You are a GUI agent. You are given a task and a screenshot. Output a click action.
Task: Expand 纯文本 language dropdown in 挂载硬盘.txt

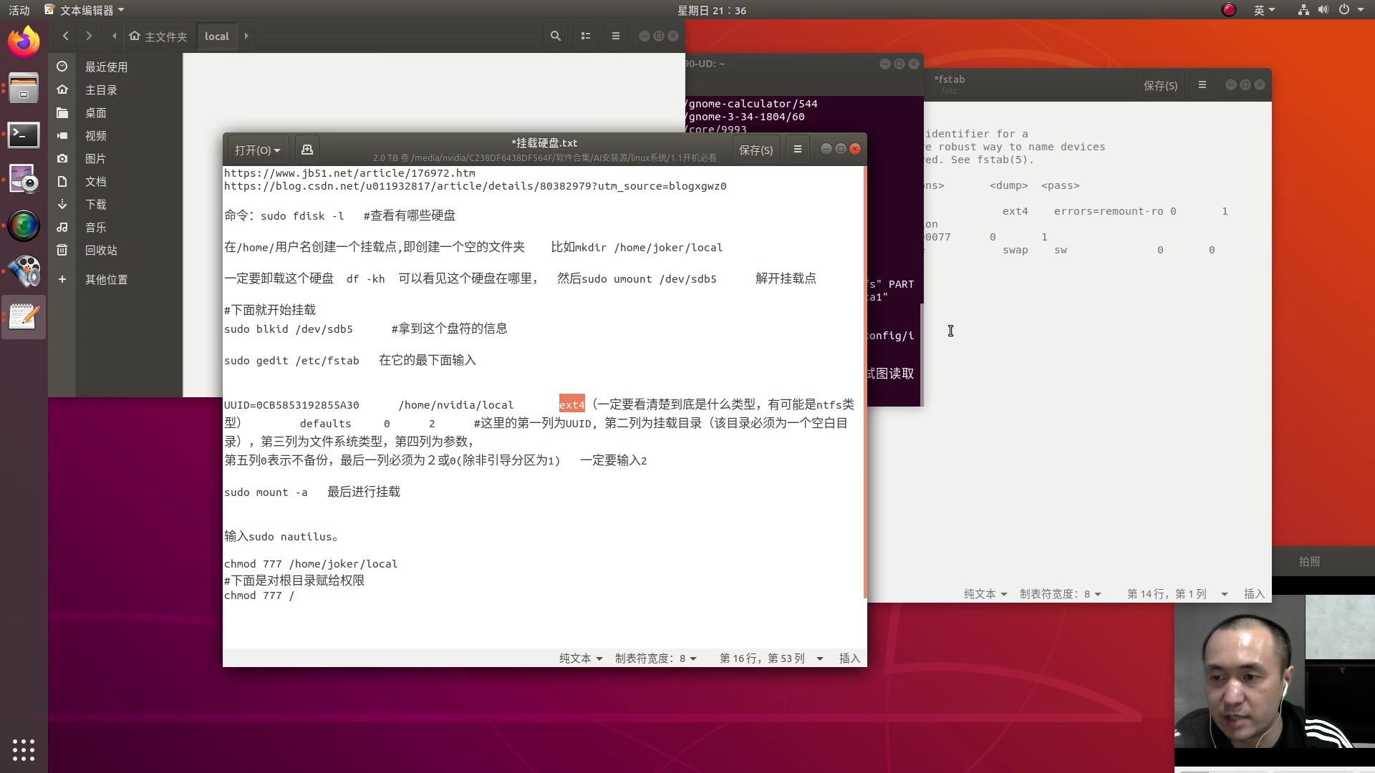[581, 658]
